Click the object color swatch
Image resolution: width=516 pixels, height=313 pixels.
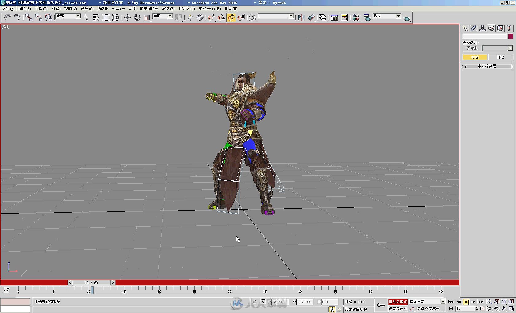(x=510, y=37)
